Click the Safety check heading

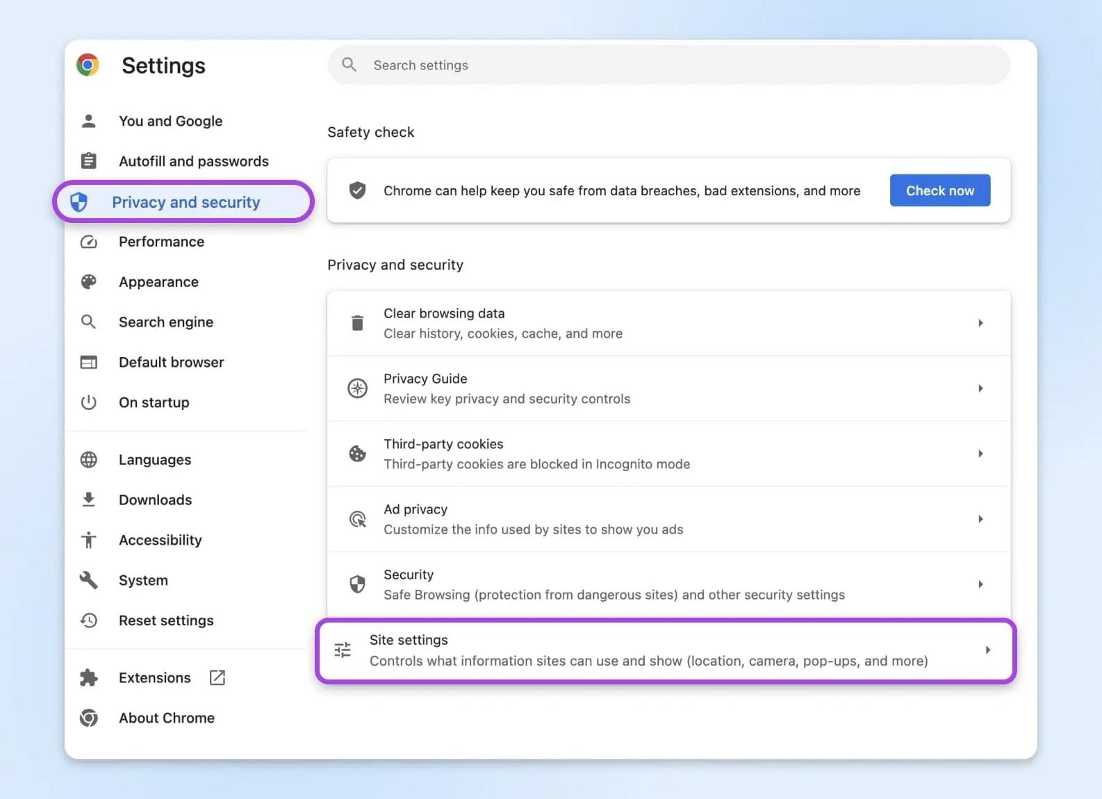[x=371, y=132]
